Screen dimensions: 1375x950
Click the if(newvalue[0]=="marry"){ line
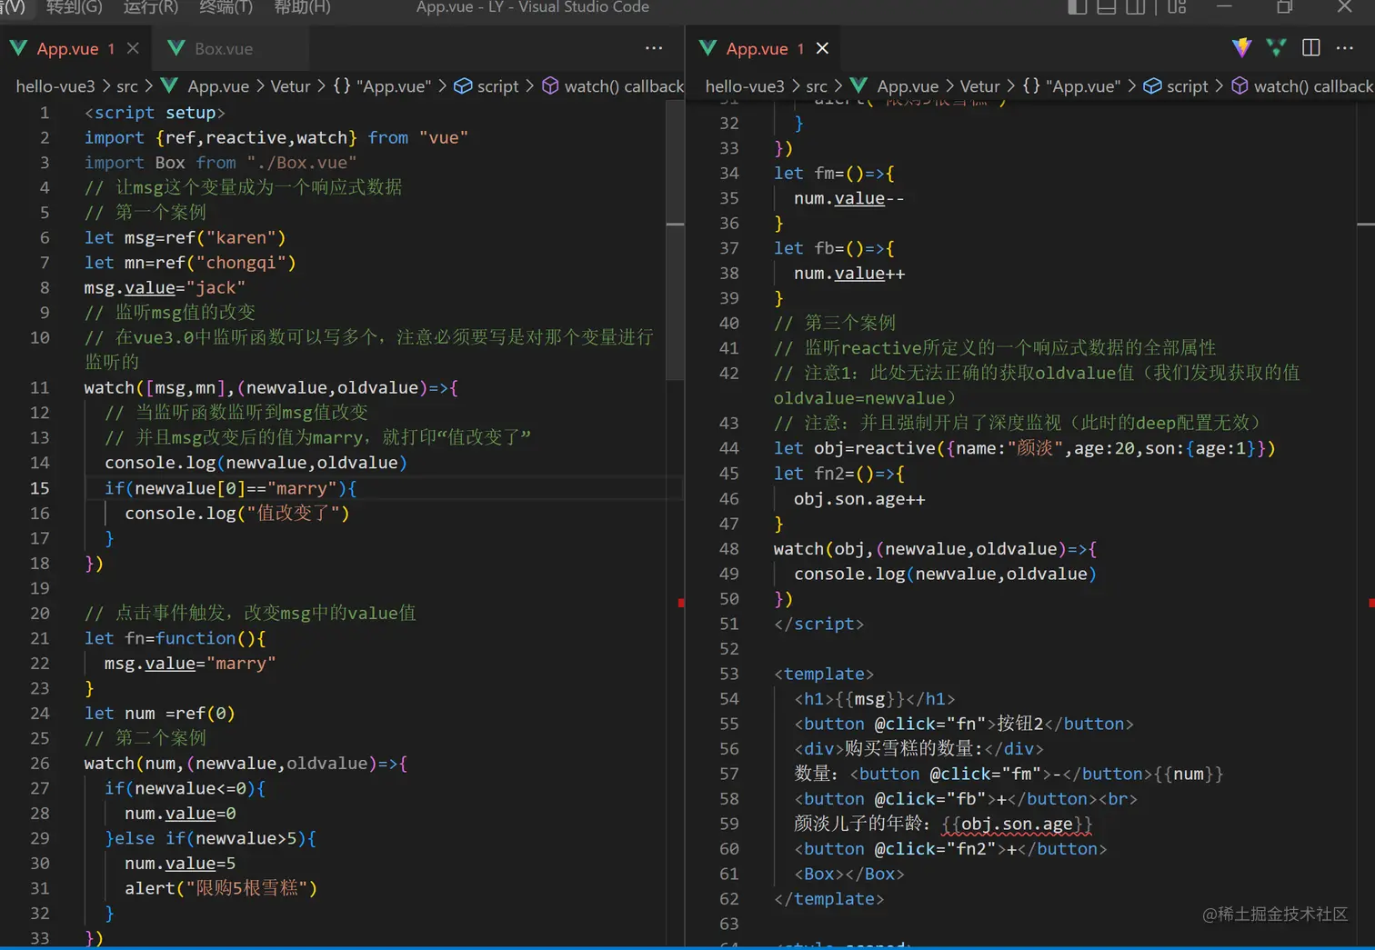[230, 488]
